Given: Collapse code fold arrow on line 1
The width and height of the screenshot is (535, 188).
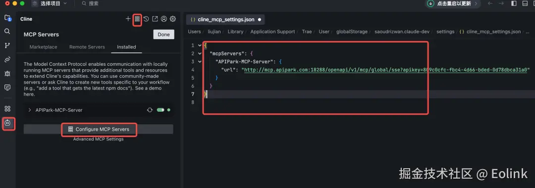Looking at the screenshot, I should point(200,46).
